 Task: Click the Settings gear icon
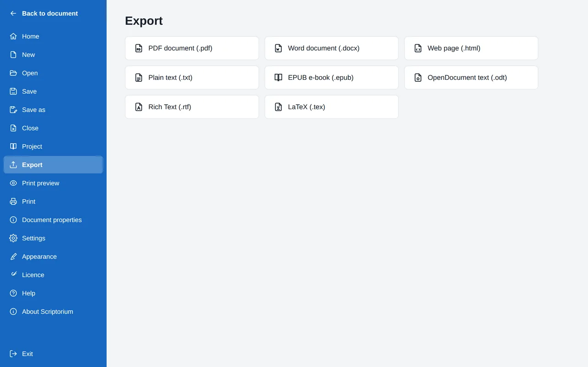pyautogui.click(x=13, y=238)
